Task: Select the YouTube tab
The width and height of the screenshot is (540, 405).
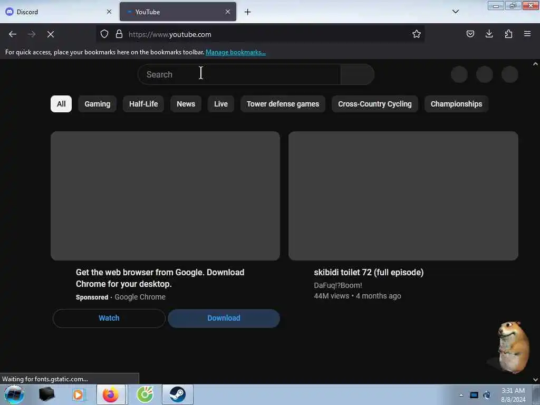Action: tap(178, 12)
